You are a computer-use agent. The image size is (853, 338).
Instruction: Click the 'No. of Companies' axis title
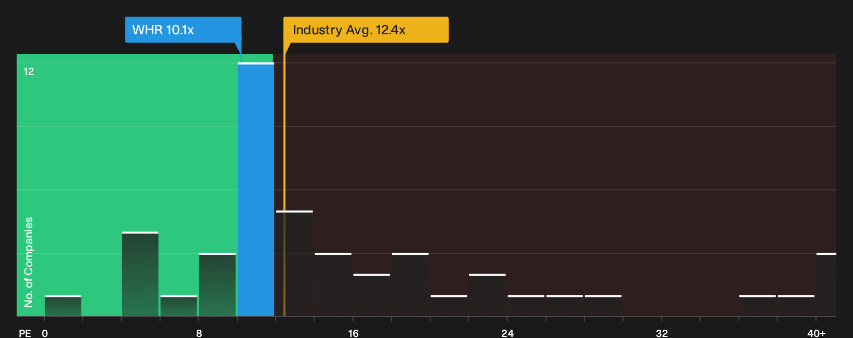click(x=29, y=262)
